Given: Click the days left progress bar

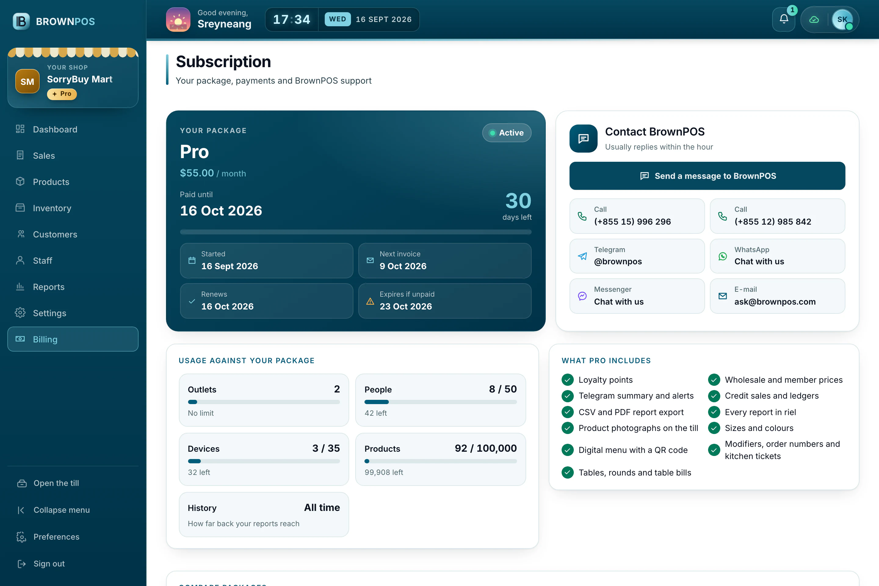Looking at the screenshot, I should coord(355,232).
